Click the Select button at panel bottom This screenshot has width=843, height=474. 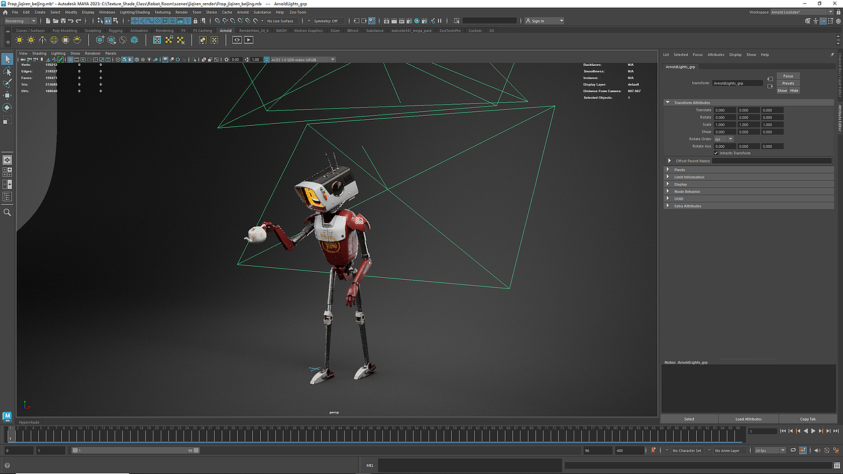point(689,419)
